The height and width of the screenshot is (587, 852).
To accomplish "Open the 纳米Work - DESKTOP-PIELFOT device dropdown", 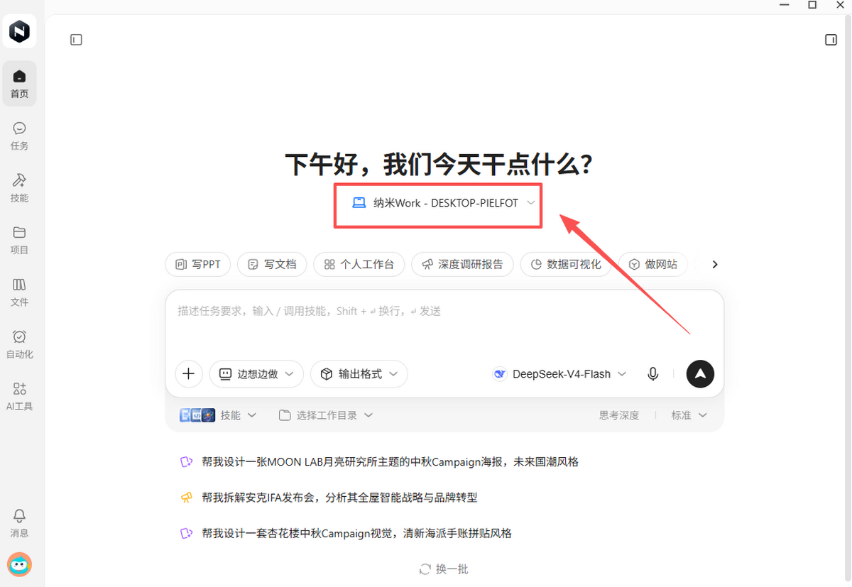I will pos(444,203).
